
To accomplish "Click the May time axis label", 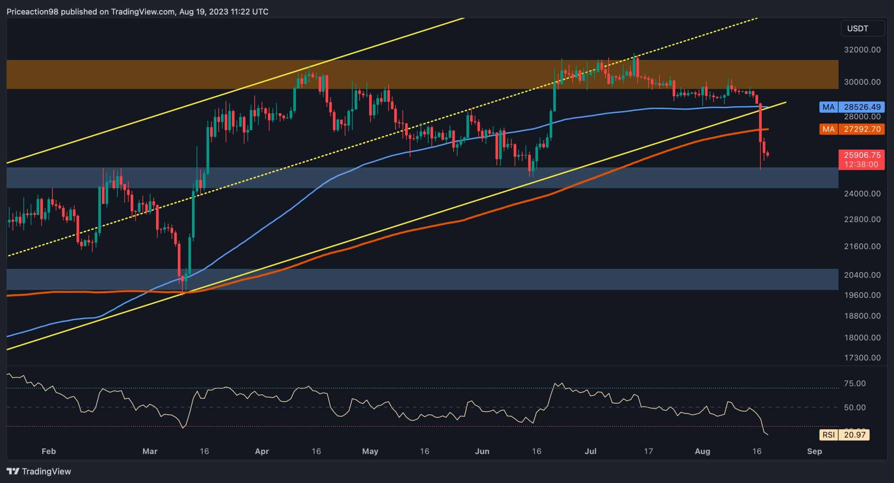I will pos(370,451).
